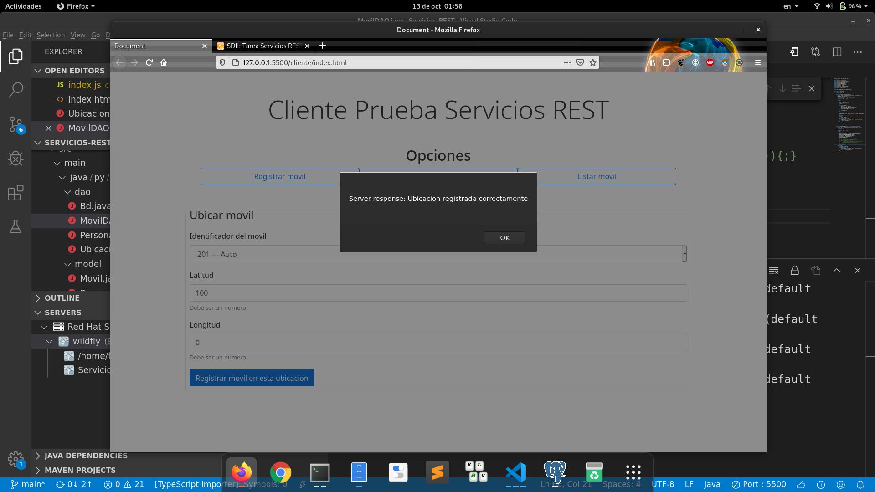Click the AdBlock Plus extension icon
Viewport: 875px width, 492px height.
coord(710,62)
